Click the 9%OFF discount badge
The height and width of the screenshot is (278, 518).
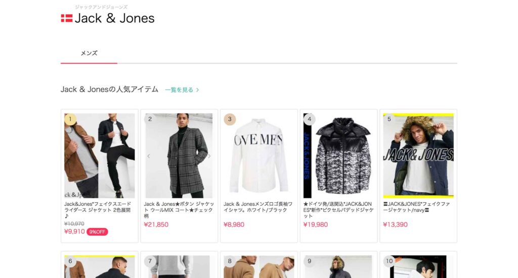pos(97,232)
